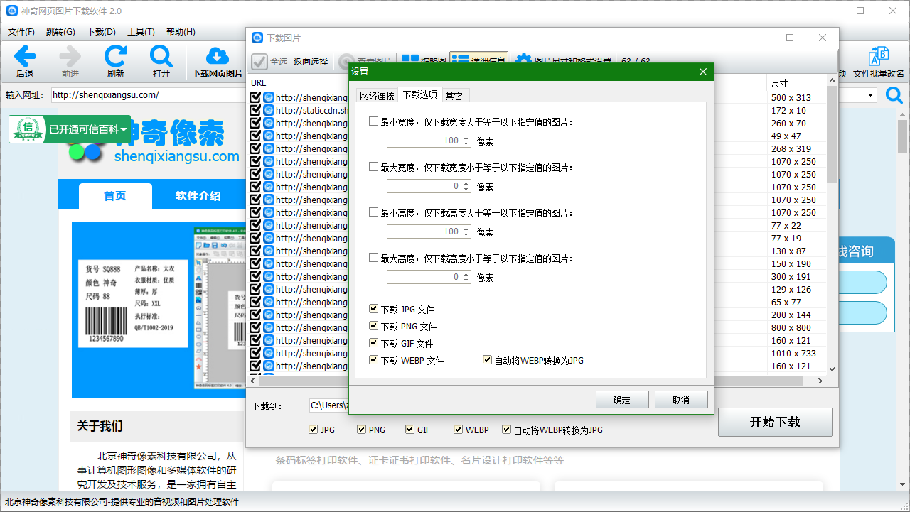Viewport: 910px width, 512px height.
Task: Click the trusted encyclopedia (可信百科) badge icon
Action: (x=28, y=129)
